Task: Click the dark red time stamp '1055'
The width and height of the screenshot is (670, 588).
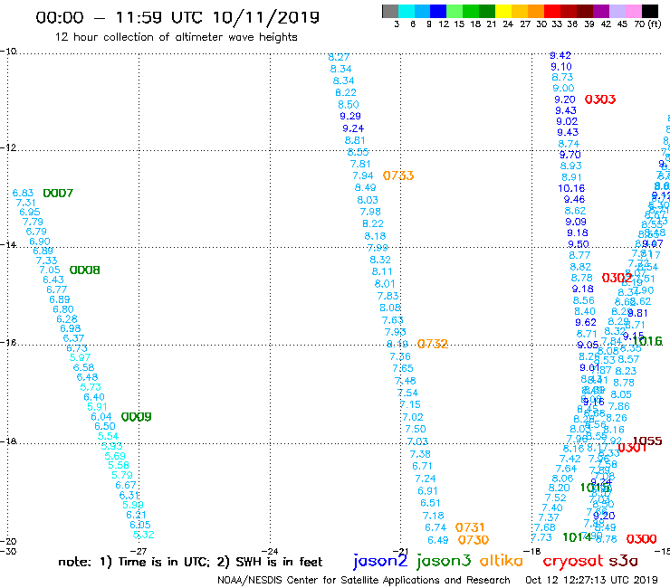Action: pos(647,441)
